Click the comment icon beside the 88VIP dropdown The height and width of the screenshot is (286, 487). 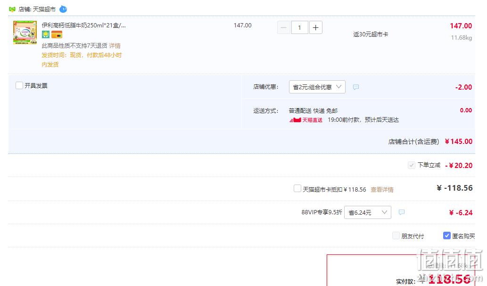402,212
